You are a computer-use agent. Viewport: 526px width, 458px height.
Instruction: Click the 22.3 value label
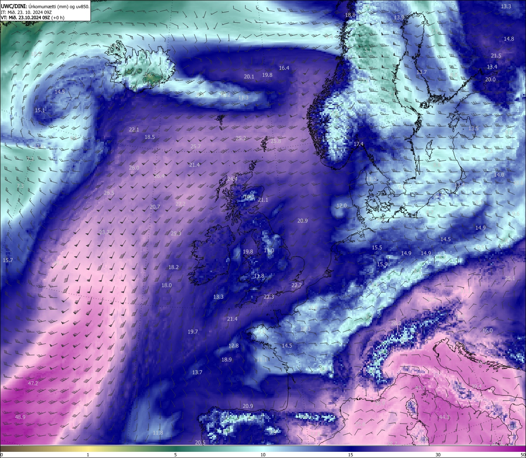(269, 297)
